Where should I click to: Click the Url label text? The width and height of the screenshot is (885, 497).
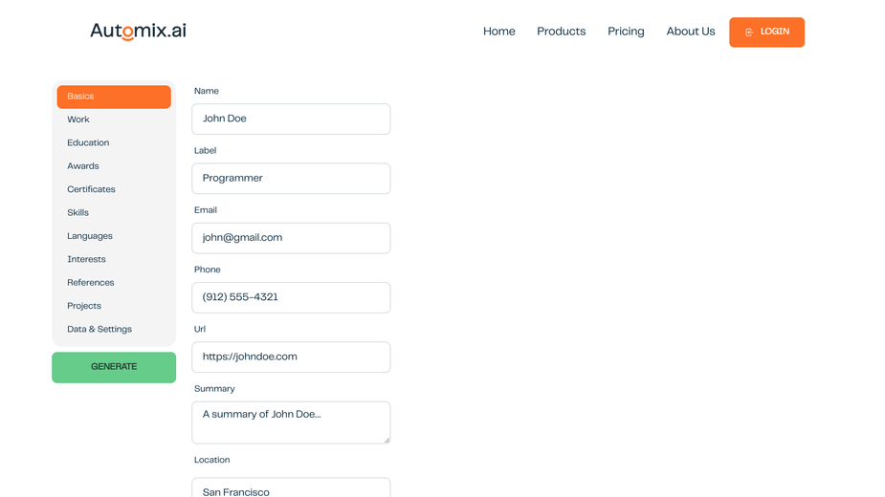[200, 329]
